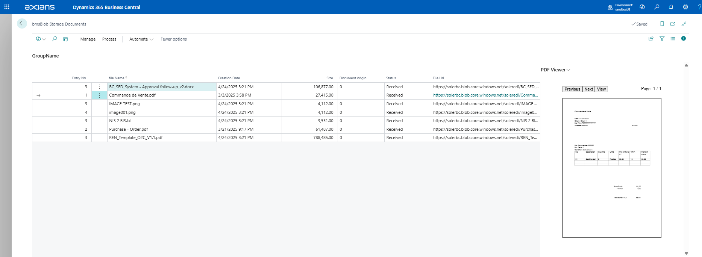Click the search icon in the action bar
Image resolution: width=702 pixels, height=257 pixels.
(x=55, y=39)
